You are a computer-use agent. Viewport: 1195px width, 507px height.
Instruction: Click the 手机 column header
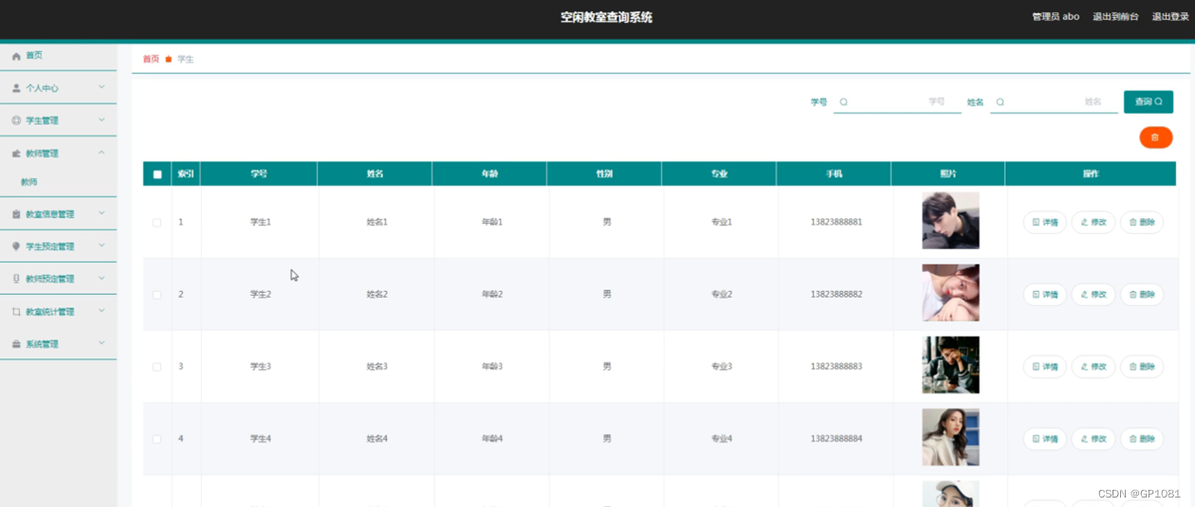pos(834,174)
